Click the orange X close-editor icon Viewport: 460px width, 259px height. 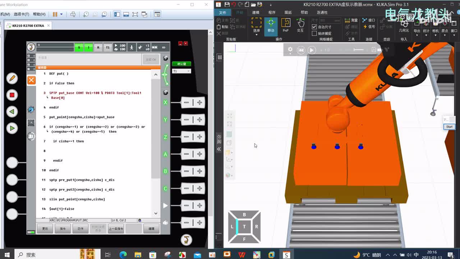(31, 80)
